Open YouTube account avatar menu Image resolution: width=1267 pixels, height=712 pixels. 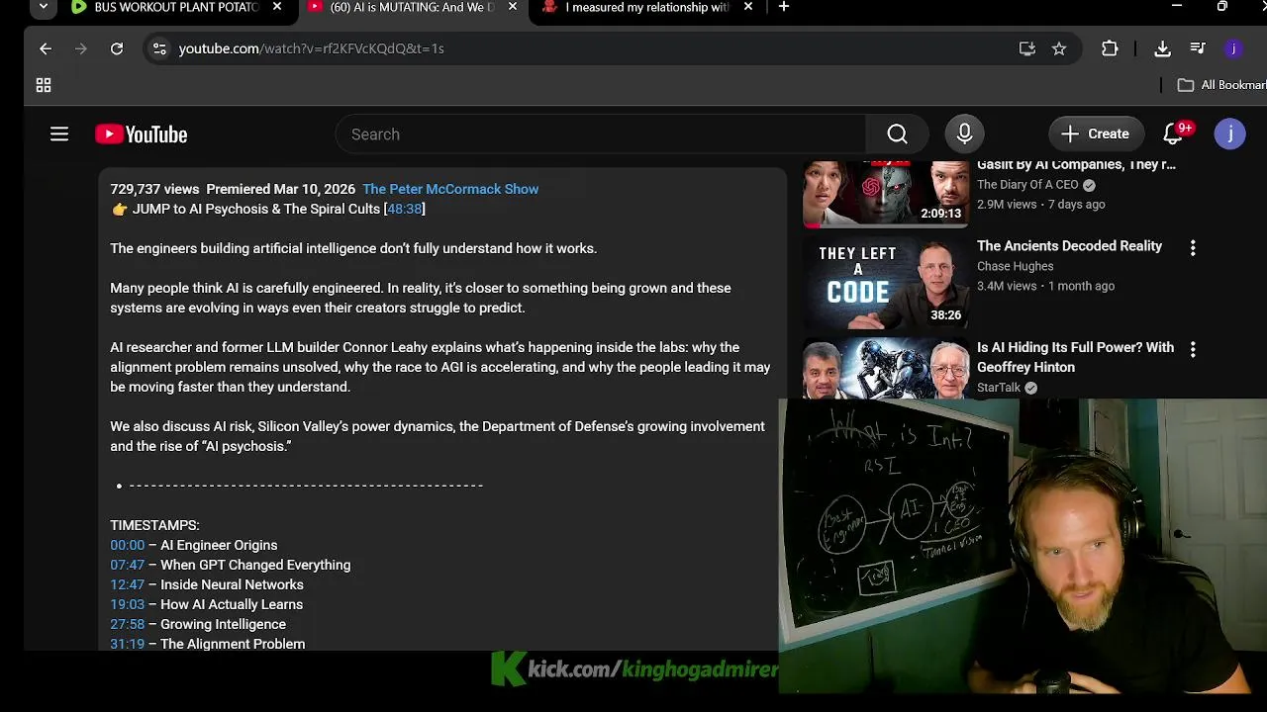click(1230, 134)
